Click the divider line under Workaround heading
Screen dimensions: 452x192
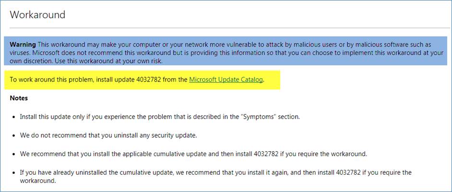pyautogui.click(x=226, y=28)
